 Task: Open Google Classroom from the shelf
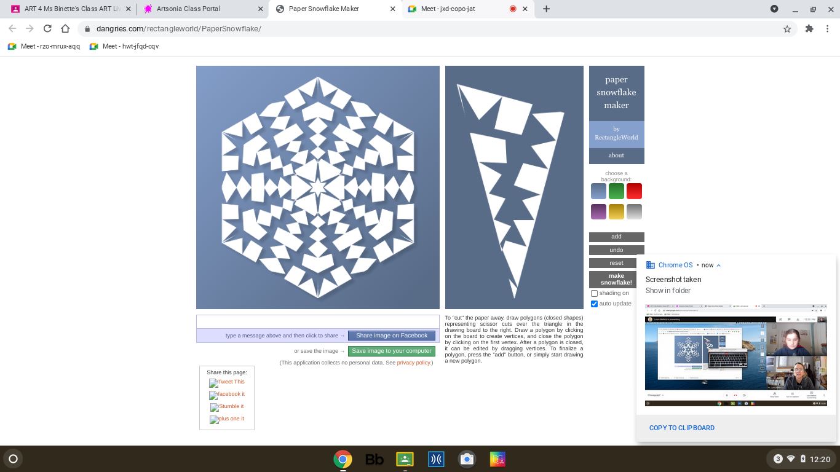(405, 459)
